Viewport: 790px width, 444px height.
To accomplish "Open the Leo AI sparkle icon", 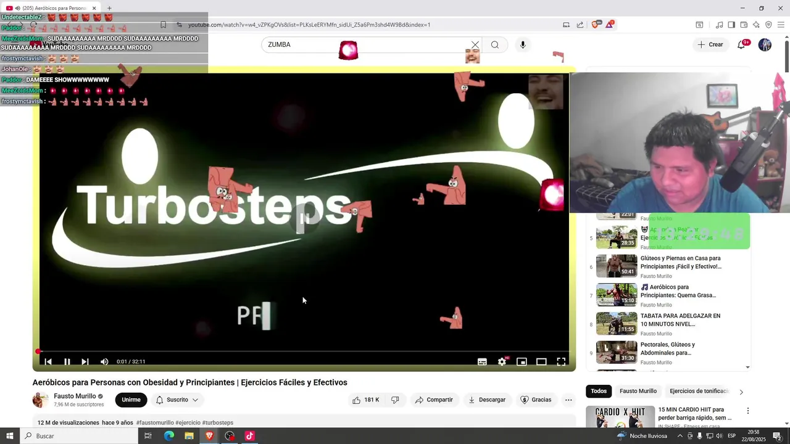I will (x=756, y=25).
